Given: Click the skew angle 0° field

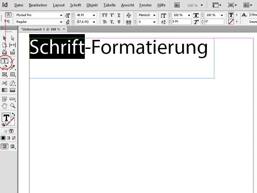Looking at the screenshot, I should 214,22.
